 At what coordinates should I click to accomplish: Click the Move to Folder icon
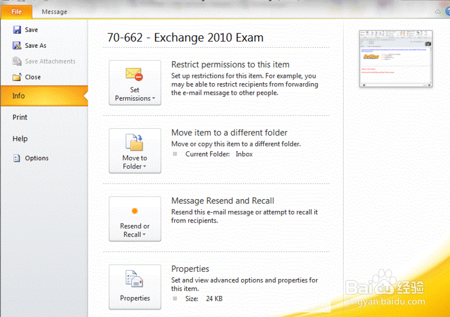point(134,142)
